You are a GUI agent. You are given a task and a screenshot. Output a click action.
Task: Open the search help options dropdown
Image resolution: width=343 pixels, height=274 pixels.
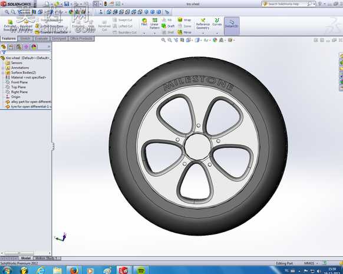pos(314,4)
